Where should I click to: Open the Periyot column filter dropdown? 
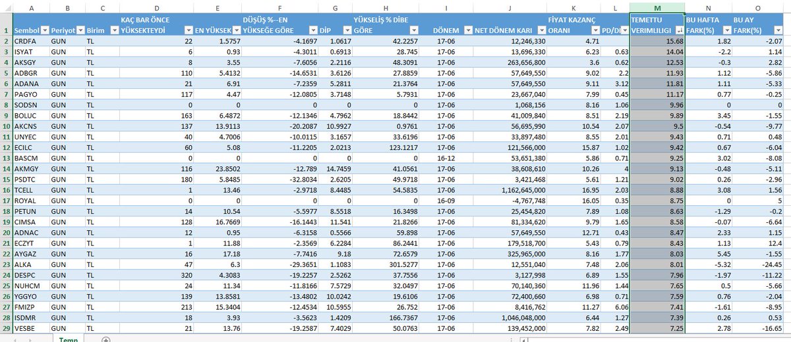pos(80,31)
